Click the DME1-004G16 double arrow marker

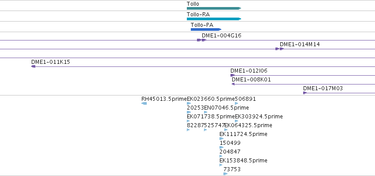(201, 40)
